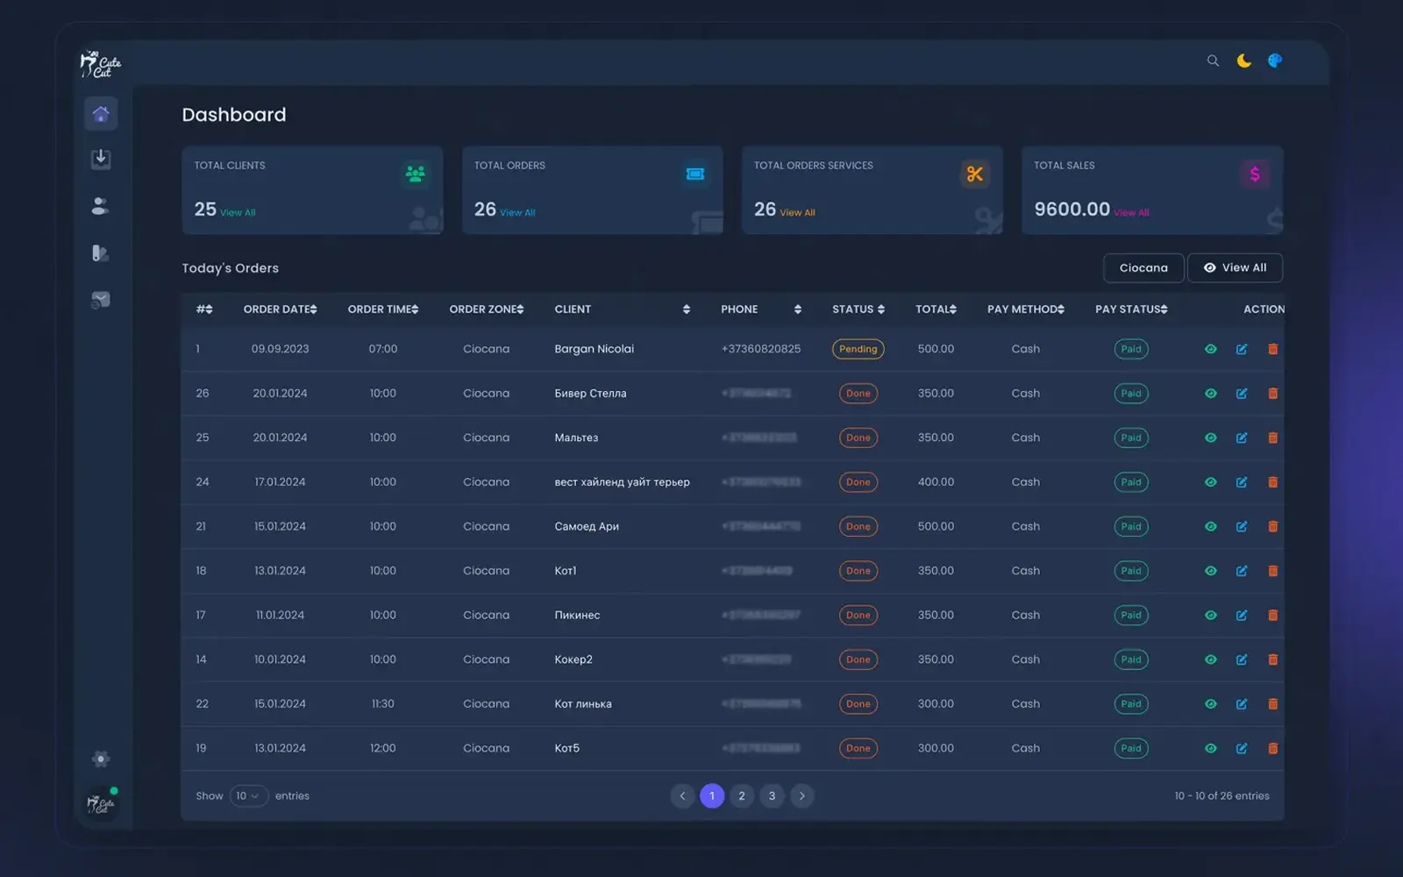
Task: Open the services sidebar icon below clients
Action: pos(101,253)
